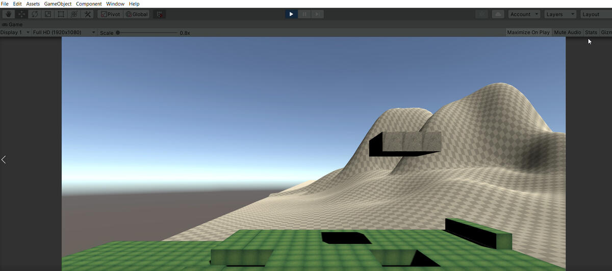Click the Scale slider handle
This screenshot has height=271, width=612.
[118, 33]
